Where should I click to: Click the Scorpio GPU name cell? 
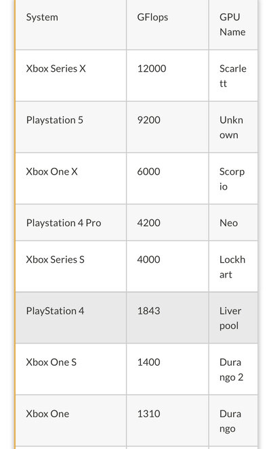[232, 179]
